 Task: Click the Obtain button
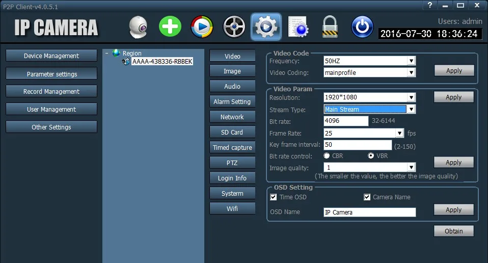(x=454, y=231)
